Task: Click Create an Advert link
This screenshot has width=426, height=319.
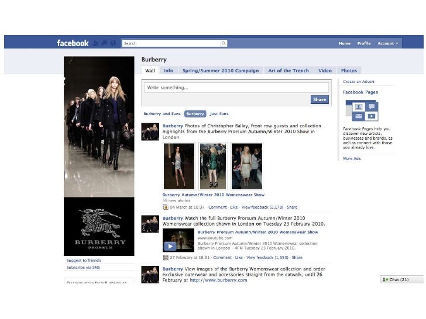Action: [359, 82]
